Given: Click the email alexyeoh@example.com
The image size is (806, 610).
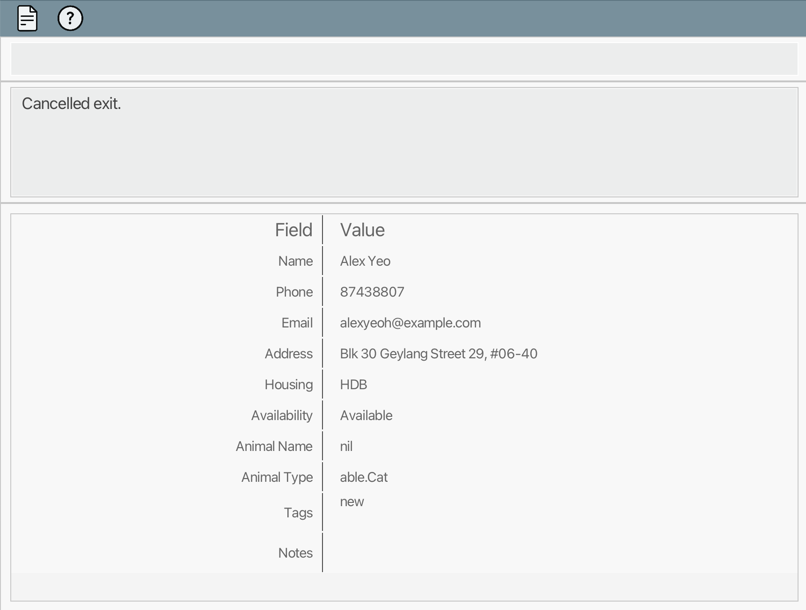Looking at the screenshot, I should (410, 323).
